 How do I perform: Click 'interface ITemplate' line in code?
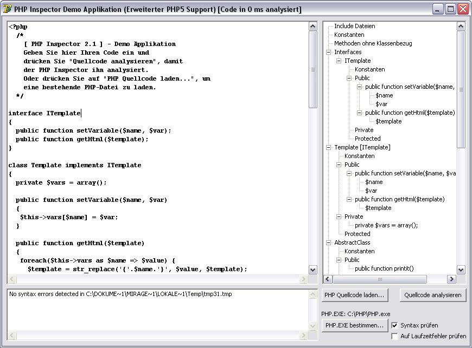(x=44, y=113)
